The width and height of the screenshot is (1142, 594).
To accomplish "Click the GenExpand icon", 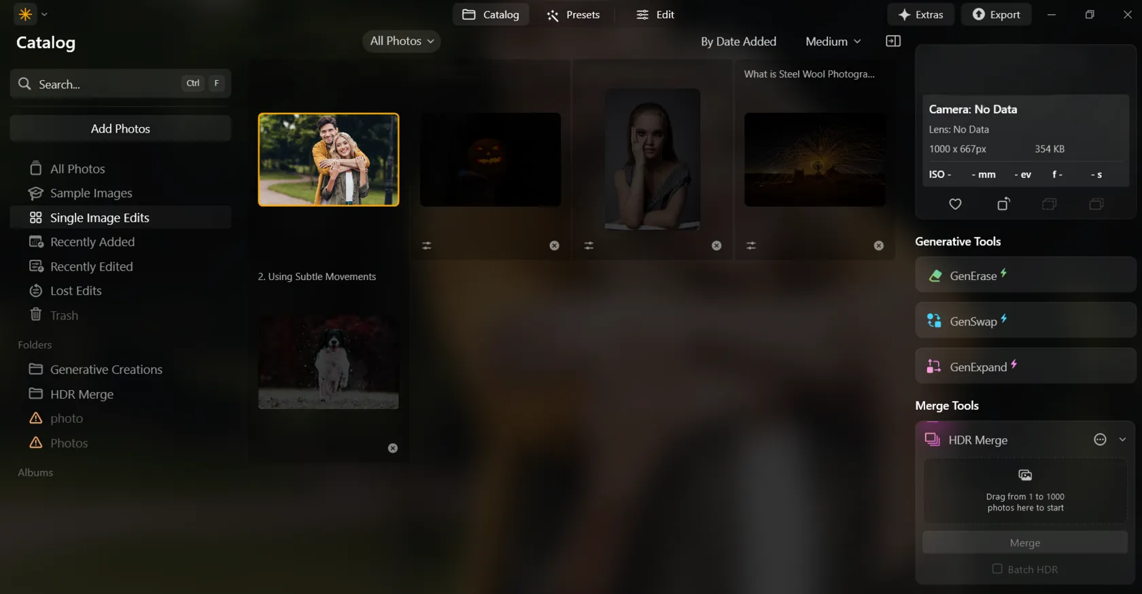I will click(934, 366).
